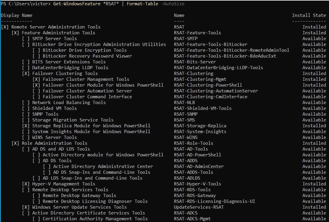The width and height of the screenshot is (329, 222).
Task: Click the empty checkbox beside SNMP Tools
Action: tap(26, 114)
